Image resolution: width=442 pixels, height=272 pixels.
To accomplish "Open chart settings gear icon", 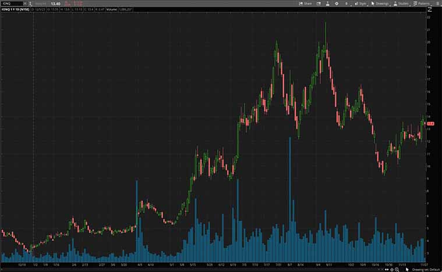I will (x=337, y=3).
